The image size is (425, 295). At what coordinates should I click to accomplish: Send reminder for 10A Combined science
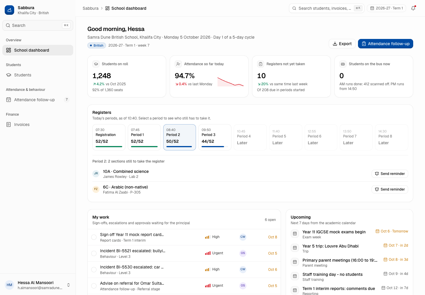[x=390, y=174]
